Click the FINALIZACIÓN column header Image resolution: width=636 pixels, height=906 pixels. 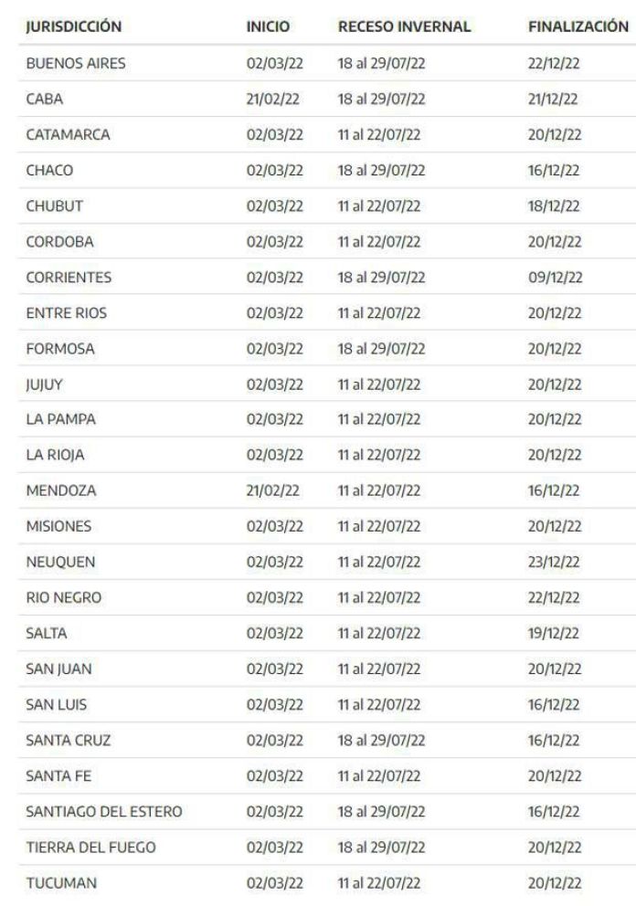(x=578, y=27)
